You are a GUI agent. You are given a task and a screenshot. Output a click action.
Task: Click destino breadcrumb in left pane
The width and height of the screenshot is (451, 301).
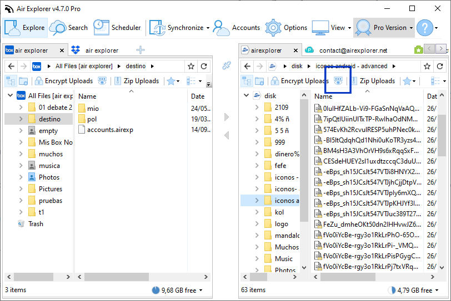click(x=136, y=67)
